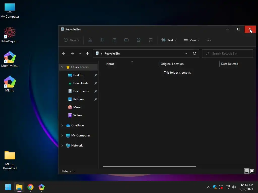Click 'This folder is empty.' message
The image size is (258, 193).
click(177, 73)
